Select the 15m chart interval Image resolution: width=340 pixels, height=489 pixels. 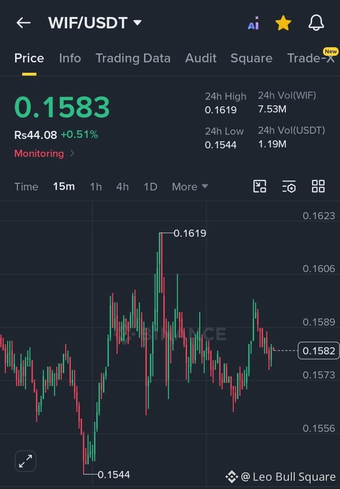64,187
